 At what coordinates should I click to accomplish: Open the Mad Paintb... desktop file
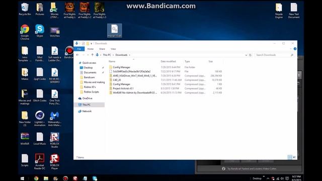tap(40, 54)
